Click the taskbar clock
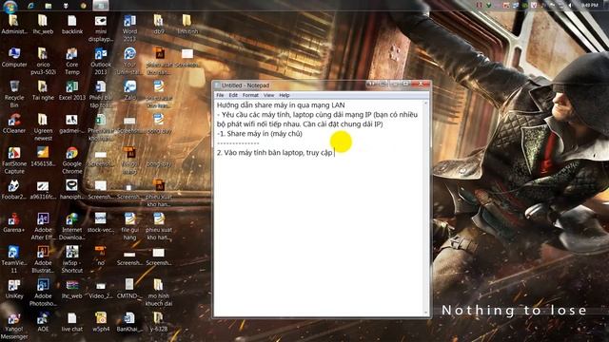Screen dimensions: 609x342 pos(590,5)
